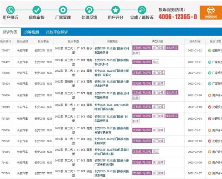
Task: Click status icon in row 720334
Action: (210, 83)
